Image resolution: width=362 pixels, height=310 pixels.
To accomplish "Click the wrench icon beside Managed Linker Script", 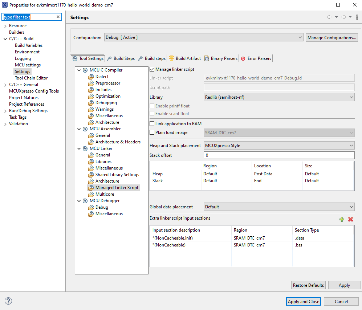I will tap(91, 187).
